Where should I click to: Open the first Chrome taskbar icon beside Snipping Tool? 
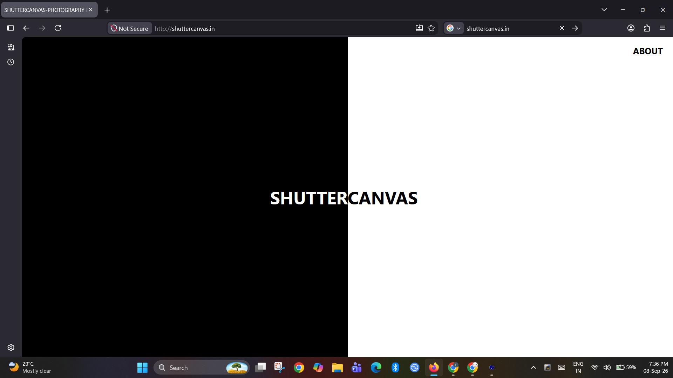click(x=299, y=367)
